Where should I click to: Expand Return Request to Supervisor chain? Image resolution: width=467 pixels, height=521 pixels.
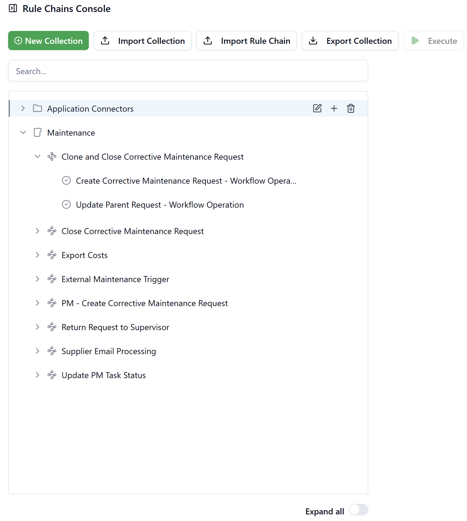pyautogui.click(x=38, y=327)
